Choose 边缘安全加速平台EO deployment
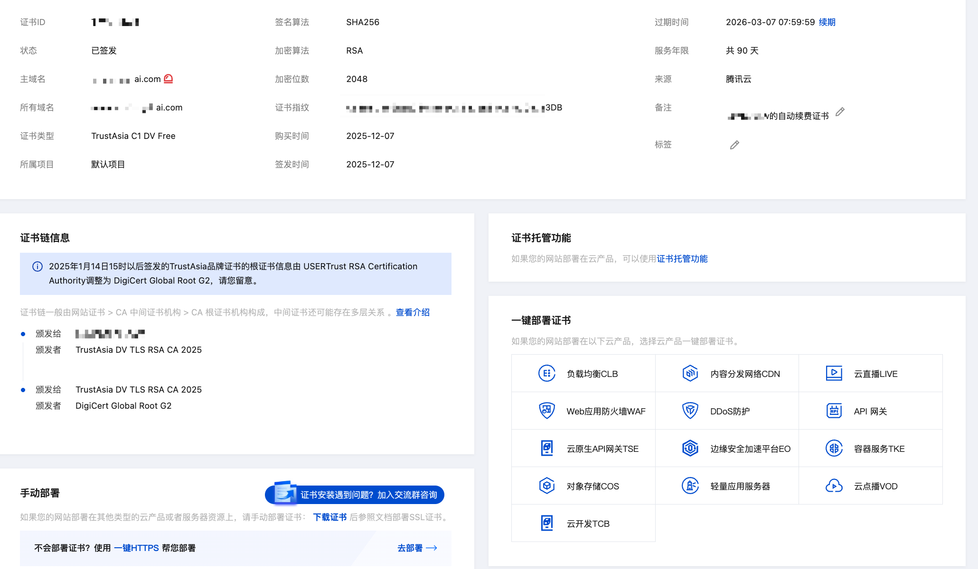 (x=750, y=449)
